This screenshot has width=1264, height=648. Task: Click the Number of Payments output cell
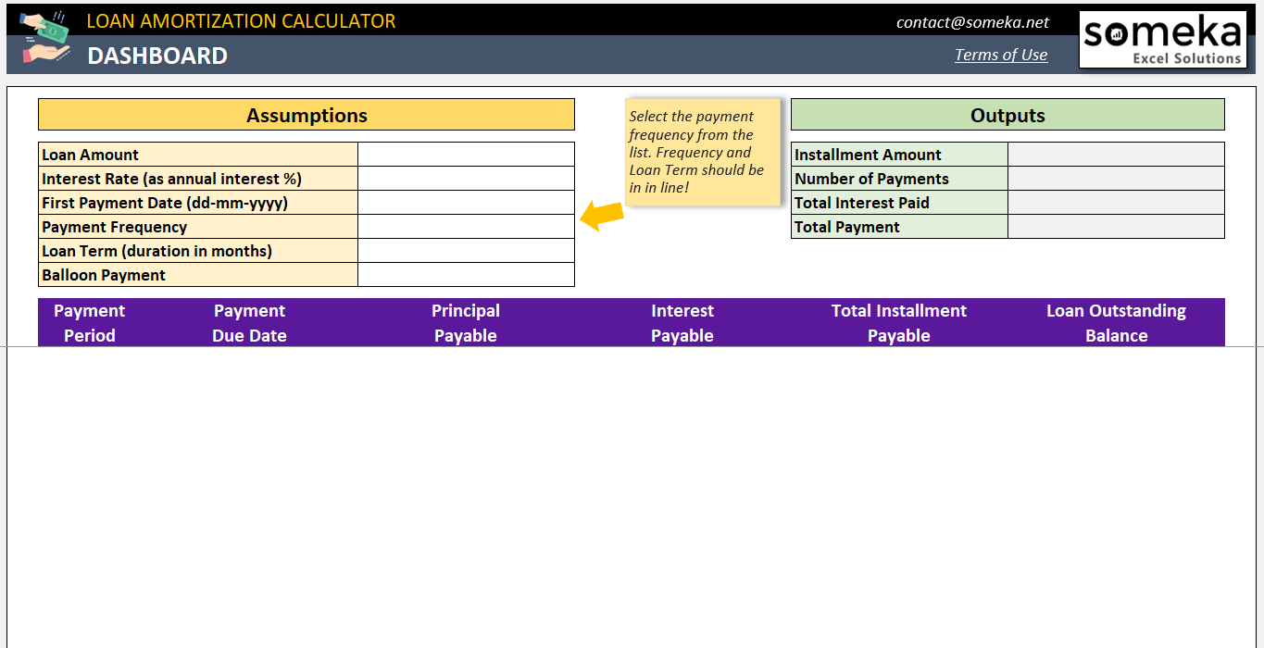1116,179
